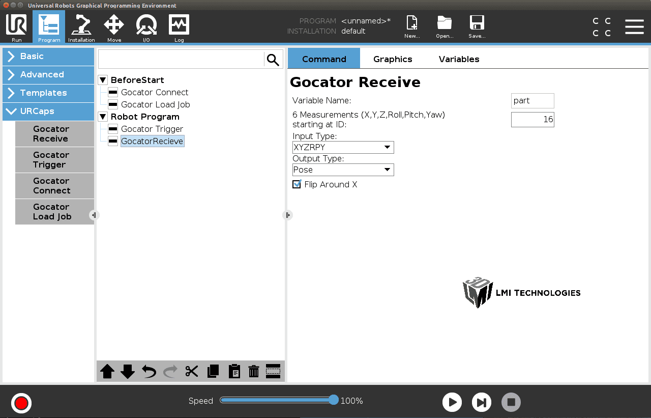The image size is (651, 418).
Task: Collapse the URCaps category
Action: tap(48, 112)
